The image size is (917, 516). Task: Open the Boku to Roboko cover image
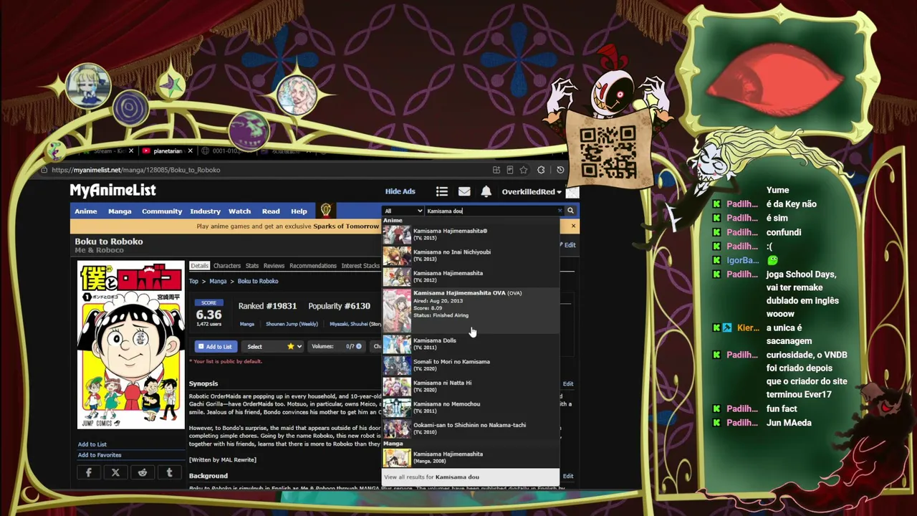click(x=130, y=345)
